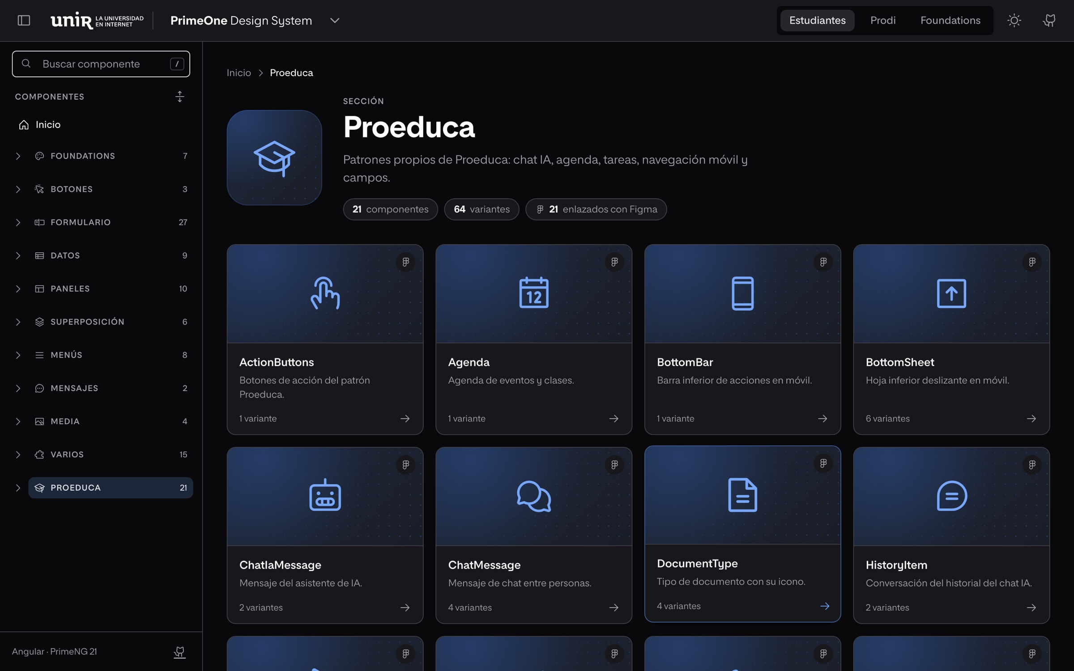Click the 64 variantes chip

pos(482,209)
